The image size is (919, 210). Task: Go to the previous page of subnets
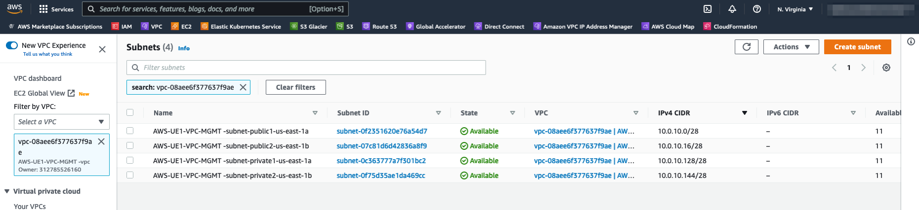pyautogui.click(x=834, y=68)
